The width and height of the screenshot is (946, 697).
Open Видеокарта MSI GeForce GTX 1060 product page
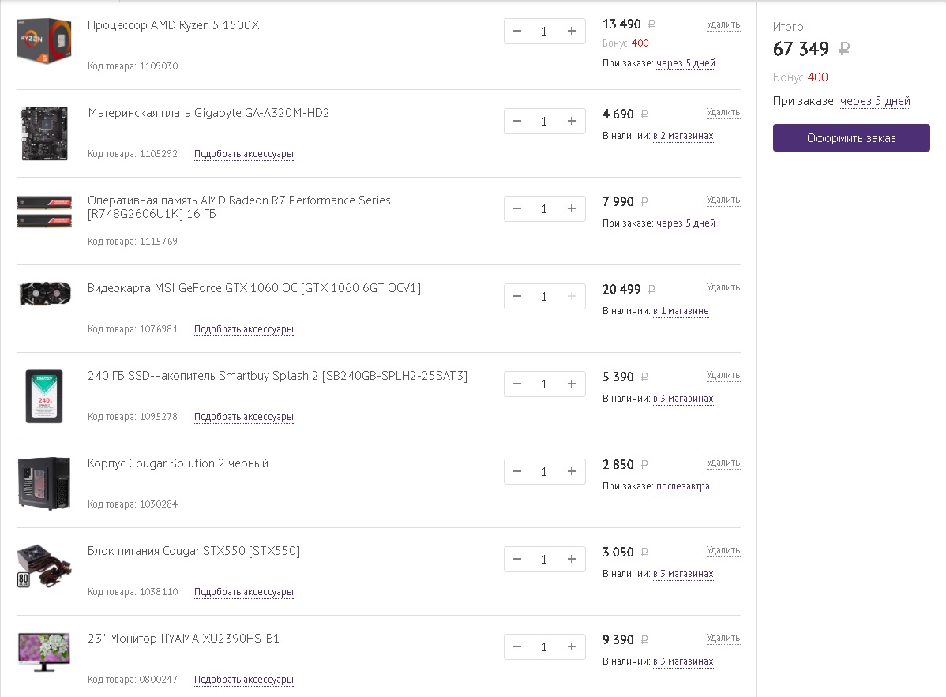tap(254, 288)
